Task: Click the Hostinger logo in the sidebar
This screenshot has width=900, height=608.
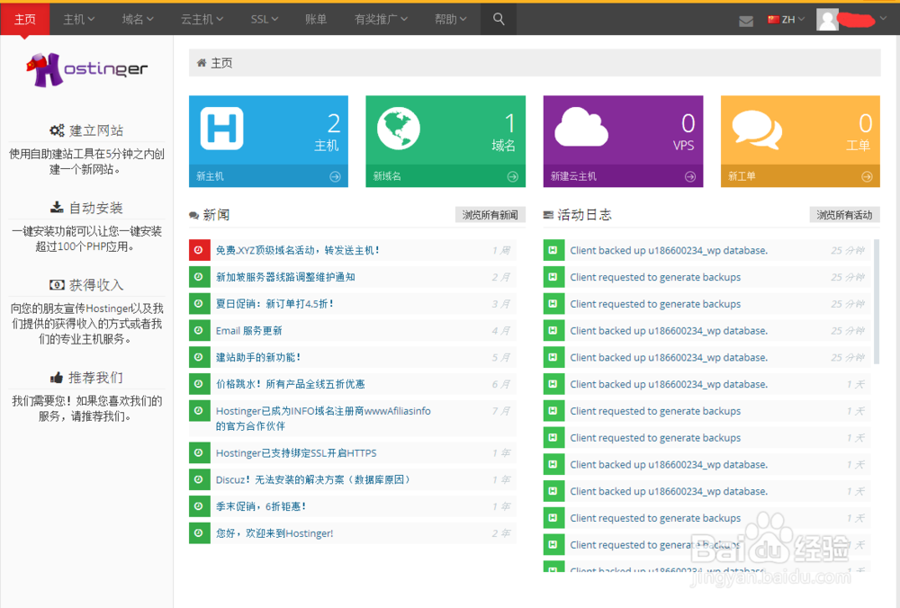Action: (86, 68)
